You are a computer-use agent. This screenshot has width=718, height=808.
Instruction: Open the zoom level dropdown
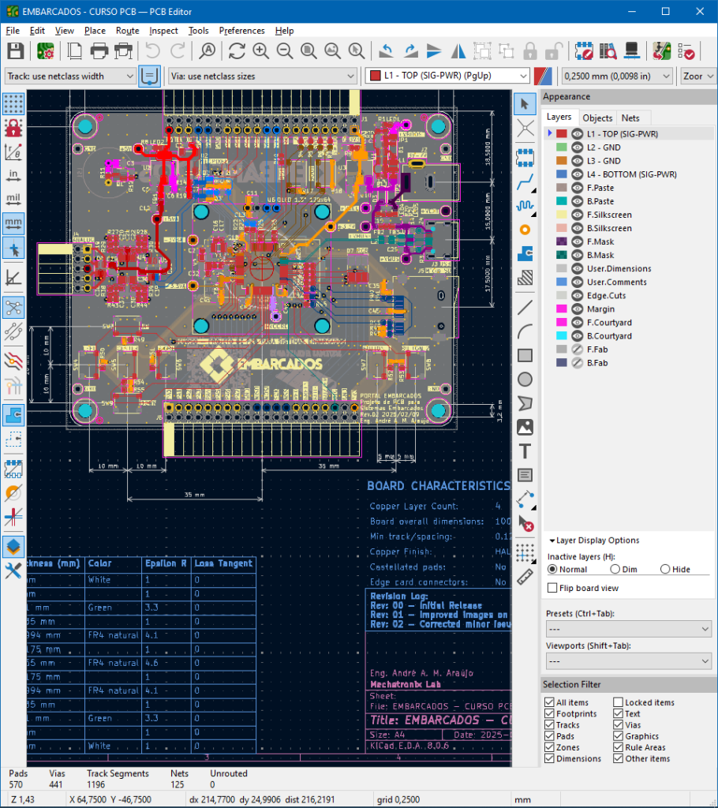coord(699,77)
